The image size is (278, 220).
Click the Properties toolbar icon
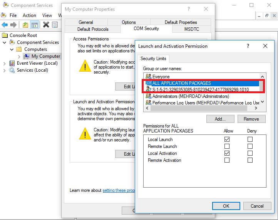(x=55, y=25)
